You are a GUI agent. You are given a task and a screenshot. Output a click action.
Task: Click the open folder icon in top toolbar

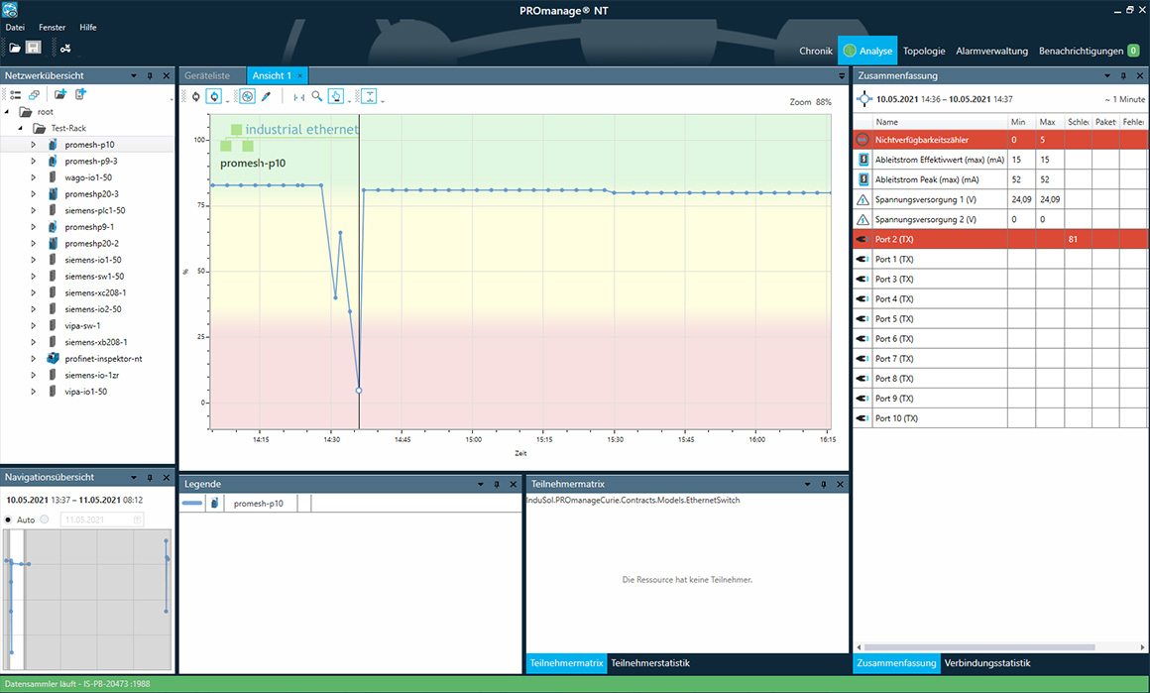[15, 48]
